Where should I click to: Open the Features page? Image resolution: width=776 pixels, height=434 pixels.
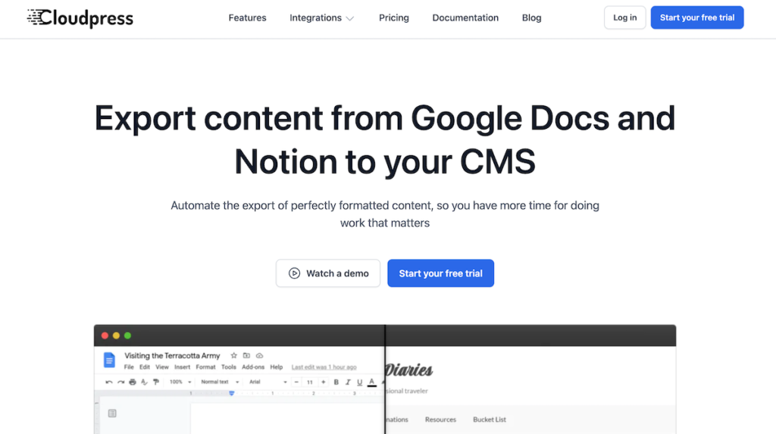click(x=248, y=18)
